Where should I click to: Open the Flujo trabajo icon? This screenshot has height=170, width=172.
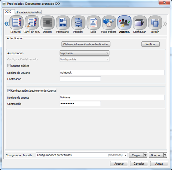tap(109, 23)
